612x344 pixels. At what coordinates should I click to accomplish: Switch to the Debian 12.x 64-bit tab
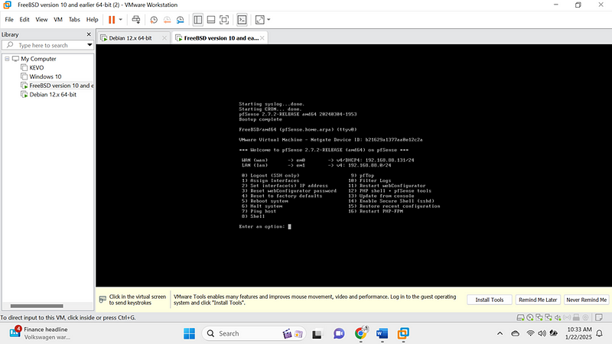coord(130,37)
